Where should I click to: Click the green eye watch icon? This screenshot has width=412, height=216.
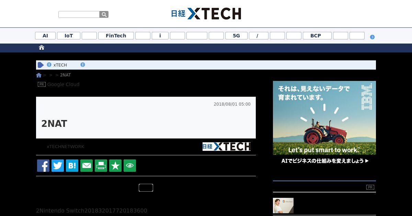point(130,166)
